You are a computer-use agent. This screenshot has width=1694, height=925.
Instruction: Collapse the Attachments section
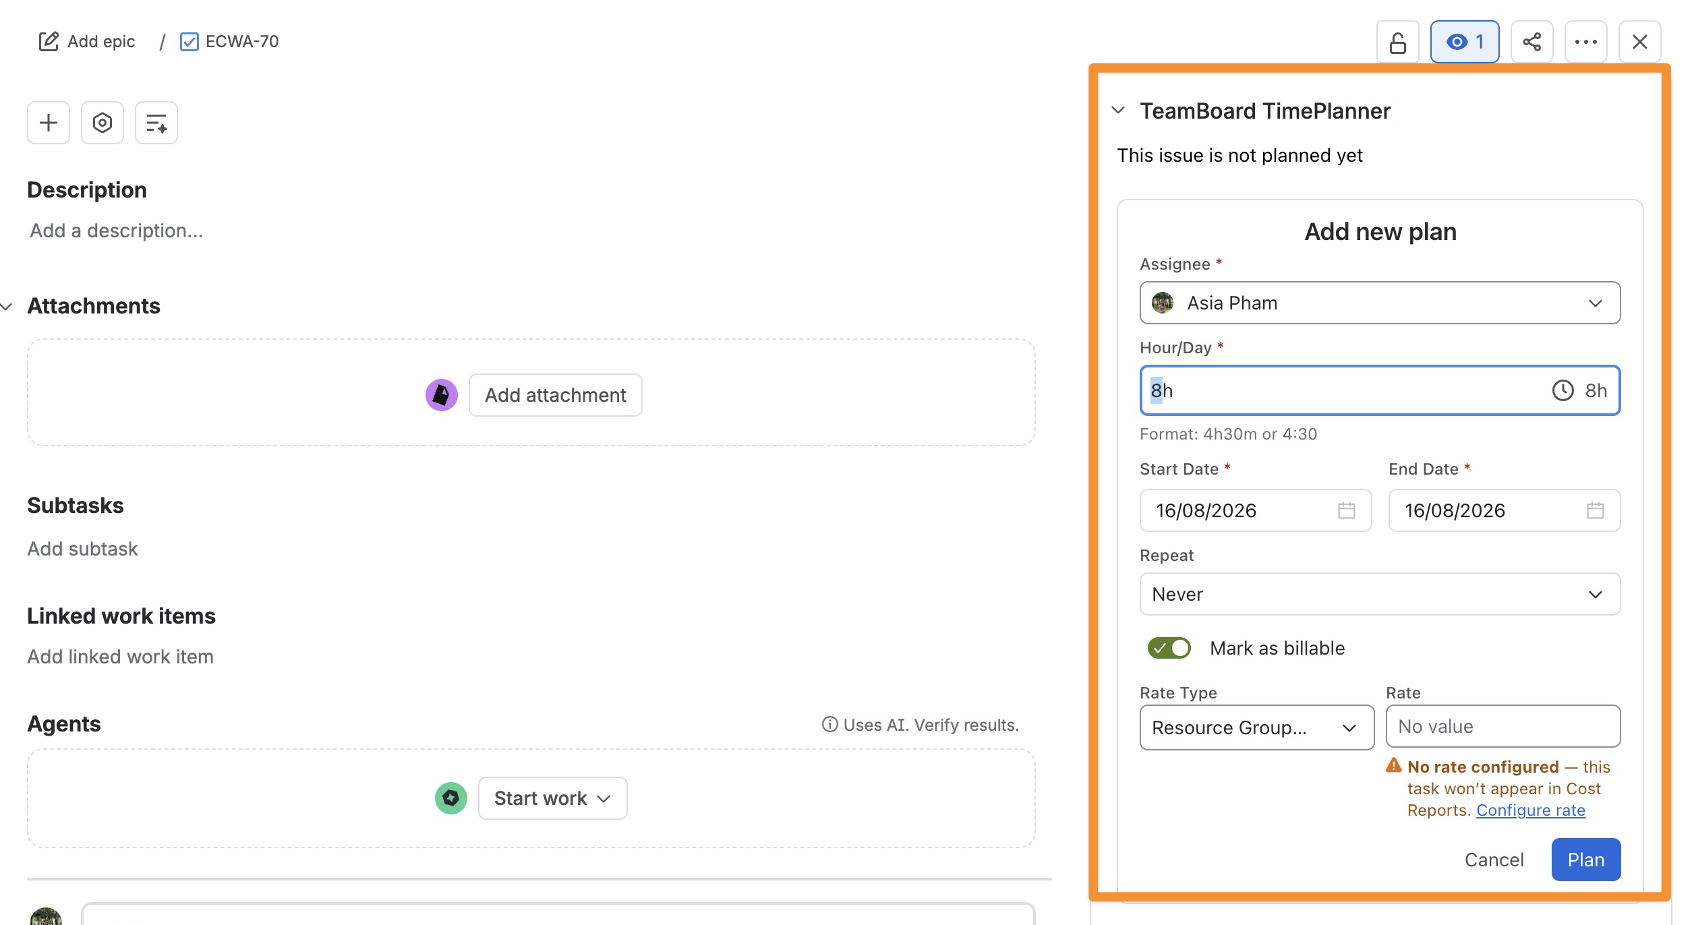click(x=7, y=307)
